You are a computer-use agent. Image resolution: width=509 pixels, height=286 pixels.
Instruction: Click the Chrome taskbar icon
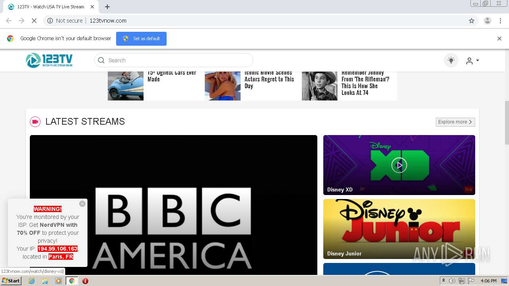[x=72, y=281]
